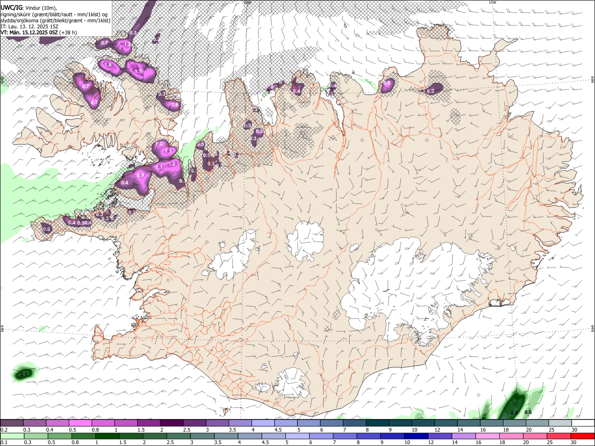Screen dimensions: 595x446
Task: Click the light pink 16 mm rain swatch
Action: [488, 436]
